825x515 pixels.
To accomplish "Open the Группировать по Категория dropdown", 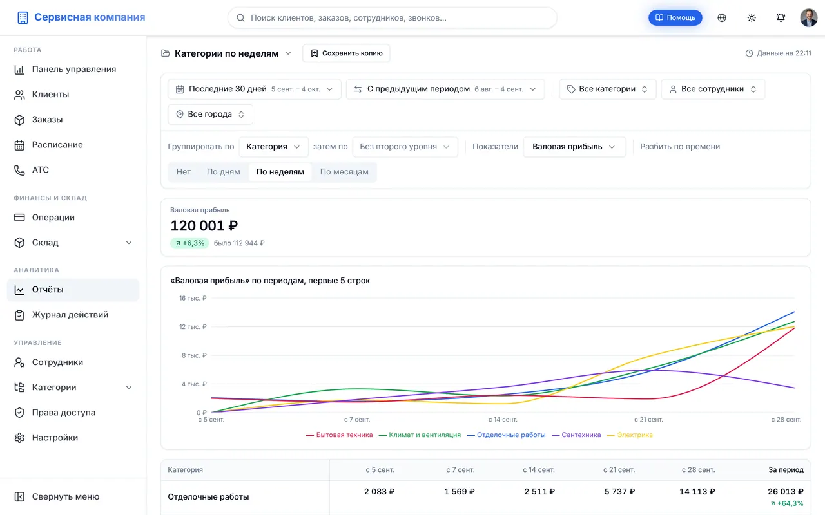I will 274,147.
